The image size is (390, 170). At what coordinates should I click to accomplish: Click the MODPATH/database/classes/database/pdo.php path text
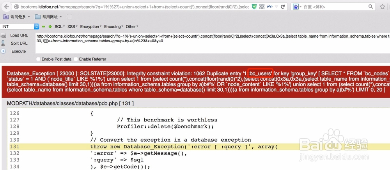[70, 104]
